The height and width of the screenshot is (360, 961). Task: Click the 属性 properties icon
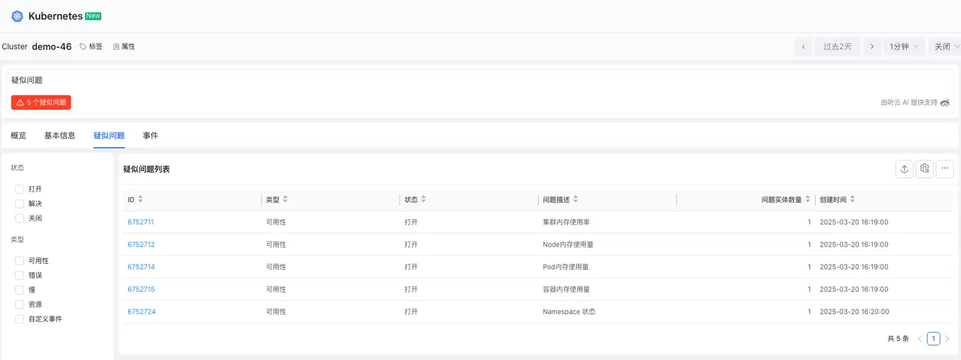[116, 47]
